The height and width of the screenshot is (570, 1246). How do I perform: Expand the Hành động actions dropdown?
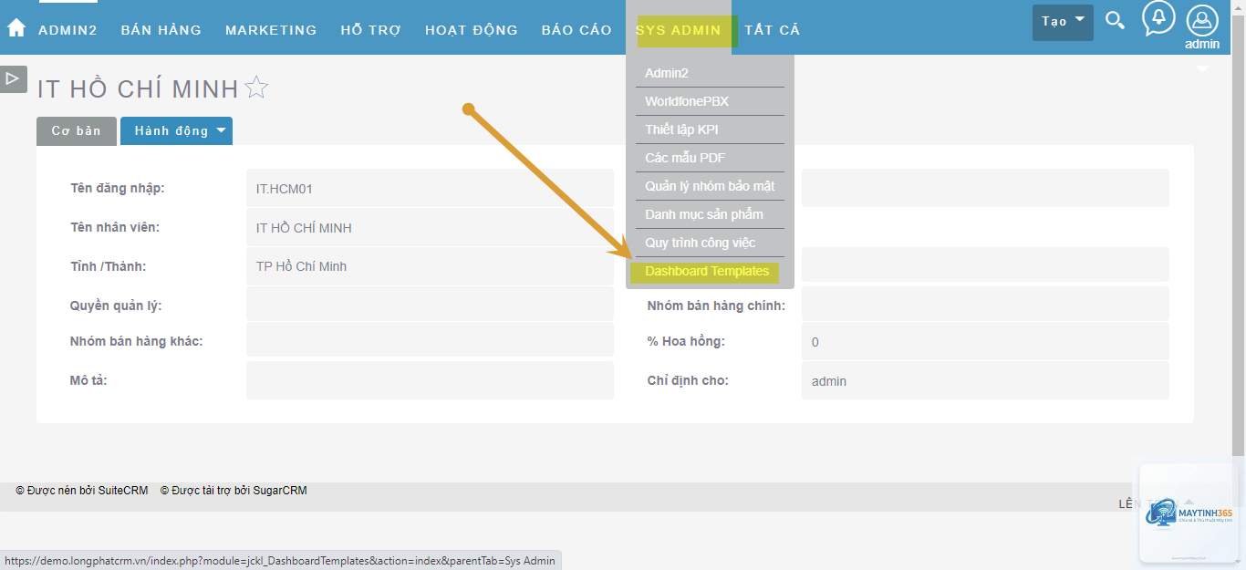point(176,130)
